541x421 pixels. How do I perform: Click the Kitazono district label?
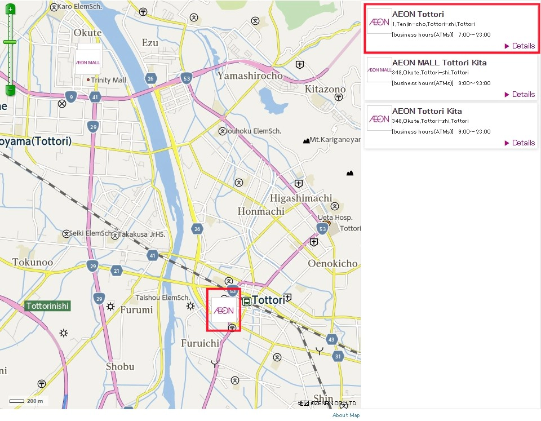pos(325,89)
